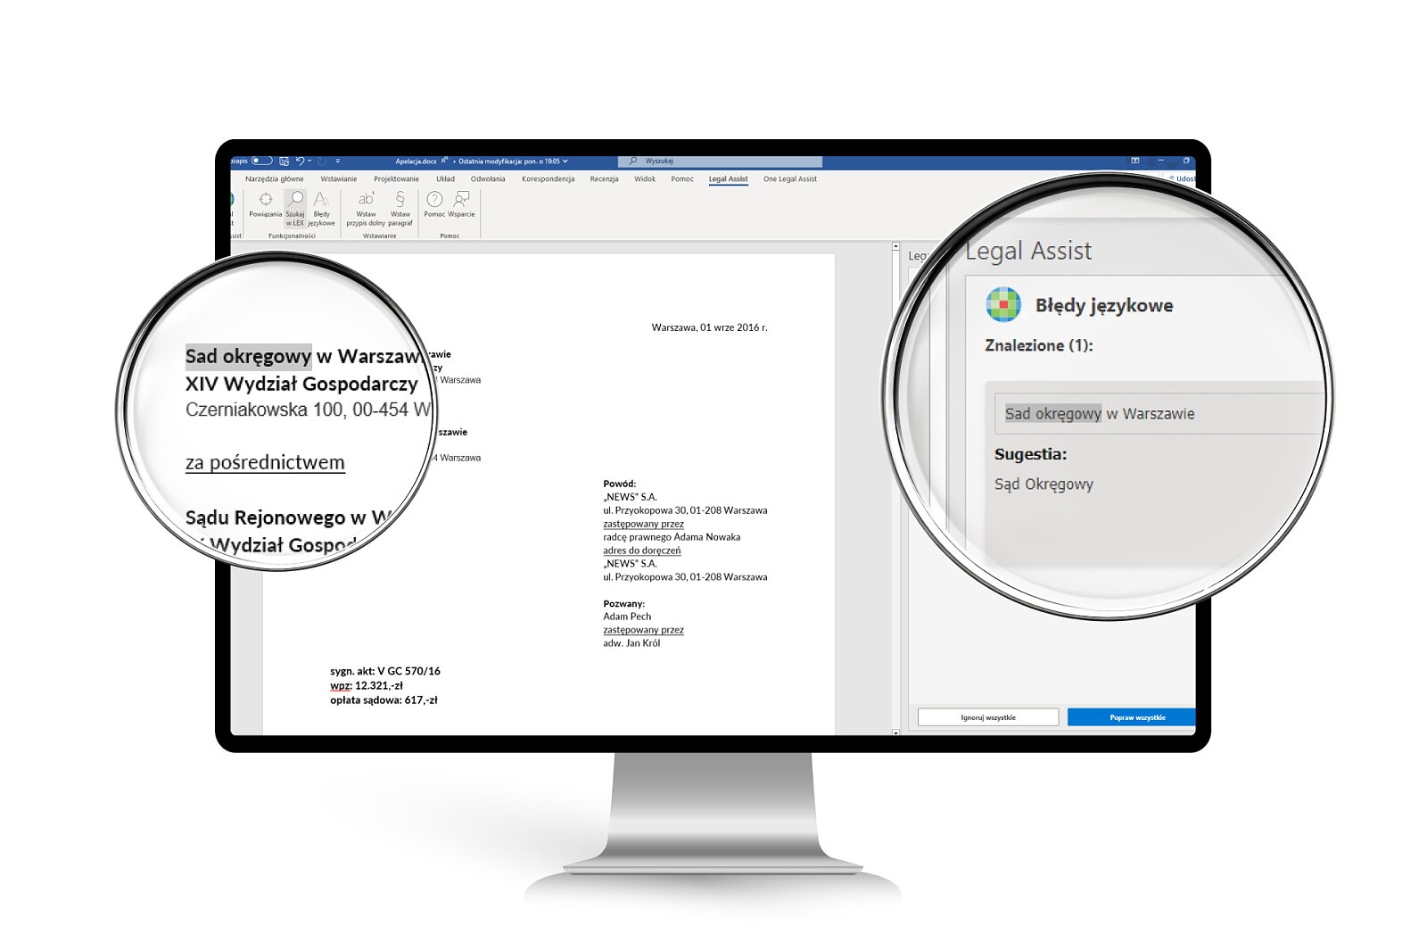Viewport: 1427px width, 952px height.
Task: Click the document scrollbar down arrow
Action: 895,732
